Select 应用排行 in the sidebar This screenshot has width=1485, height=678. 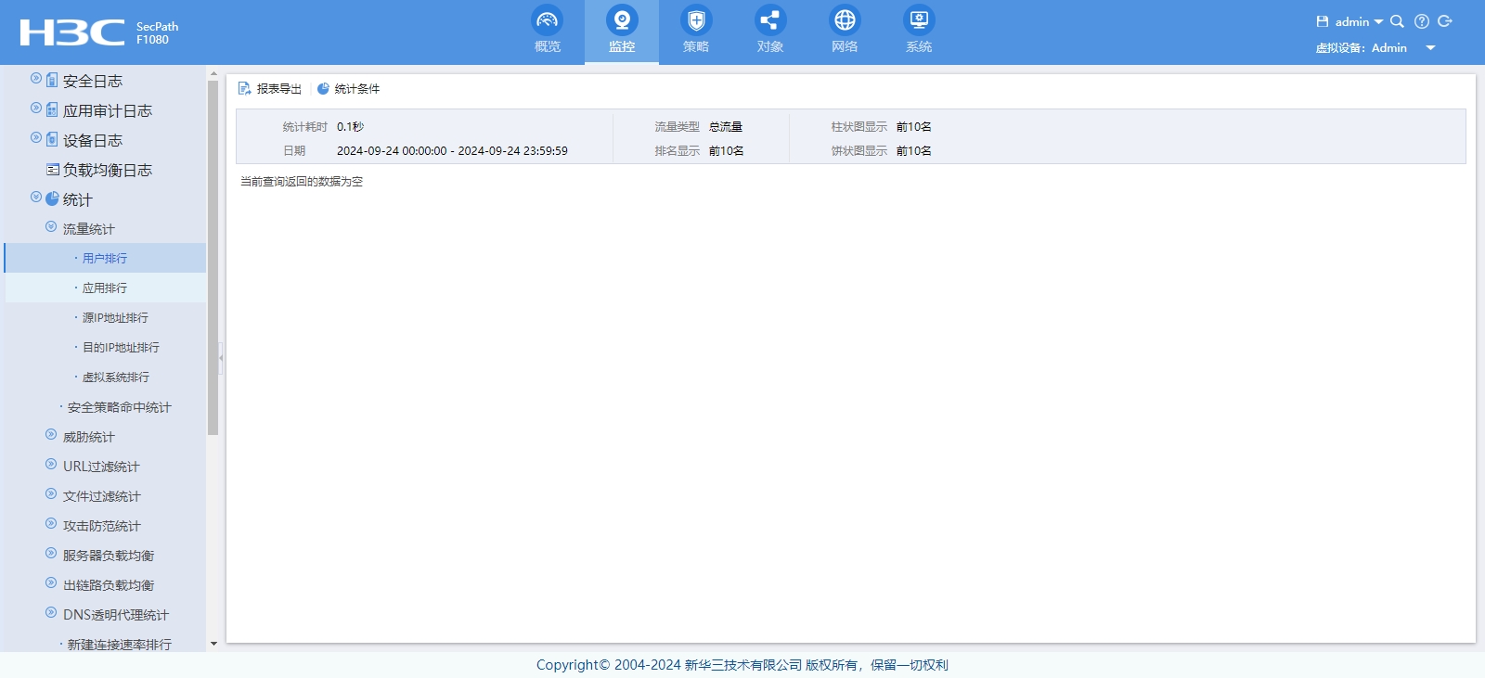(105, 288)
